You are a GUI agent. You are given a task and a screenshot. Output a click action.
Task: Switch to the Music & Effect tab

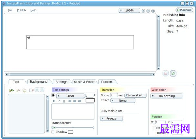click(84, 82)
